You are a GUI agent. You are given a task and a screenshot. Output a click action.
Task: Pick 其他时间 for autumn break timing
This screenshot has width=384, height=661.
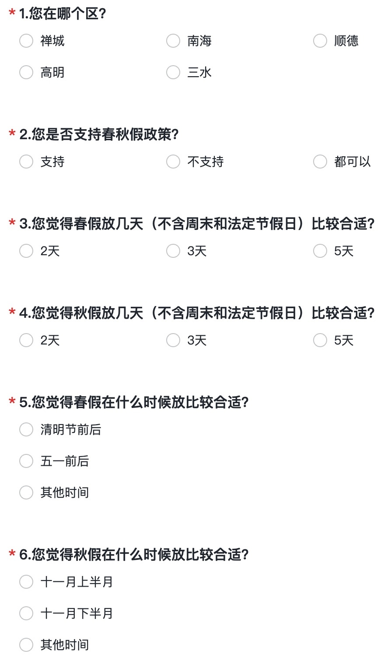26,645
